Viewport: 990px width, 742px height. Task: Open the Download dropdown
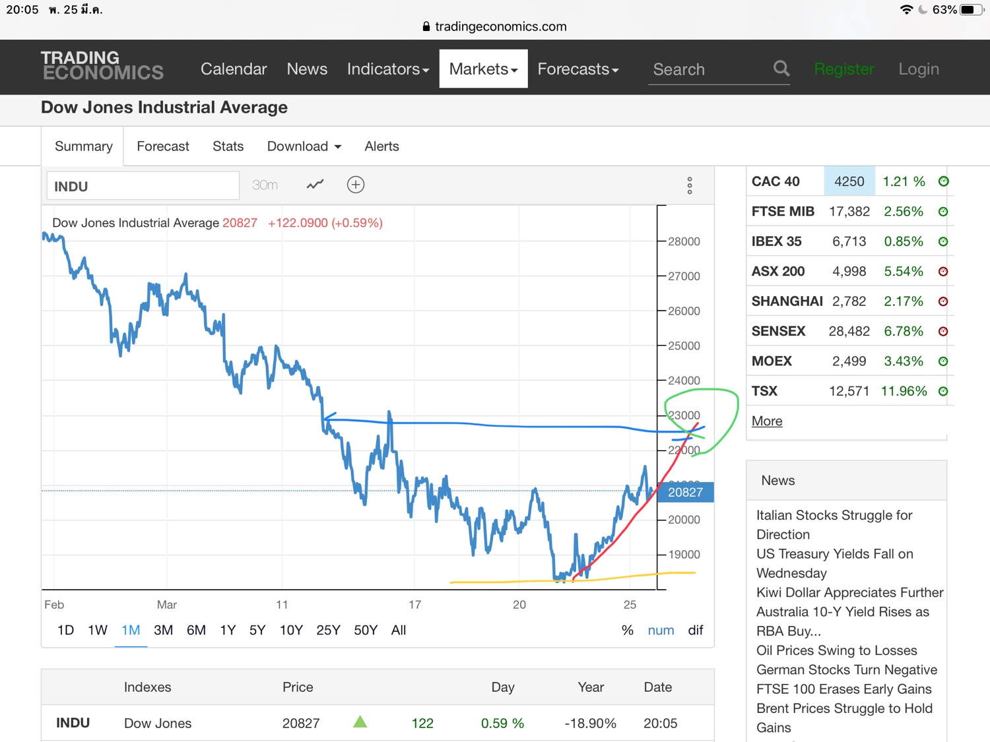[304, 146]
